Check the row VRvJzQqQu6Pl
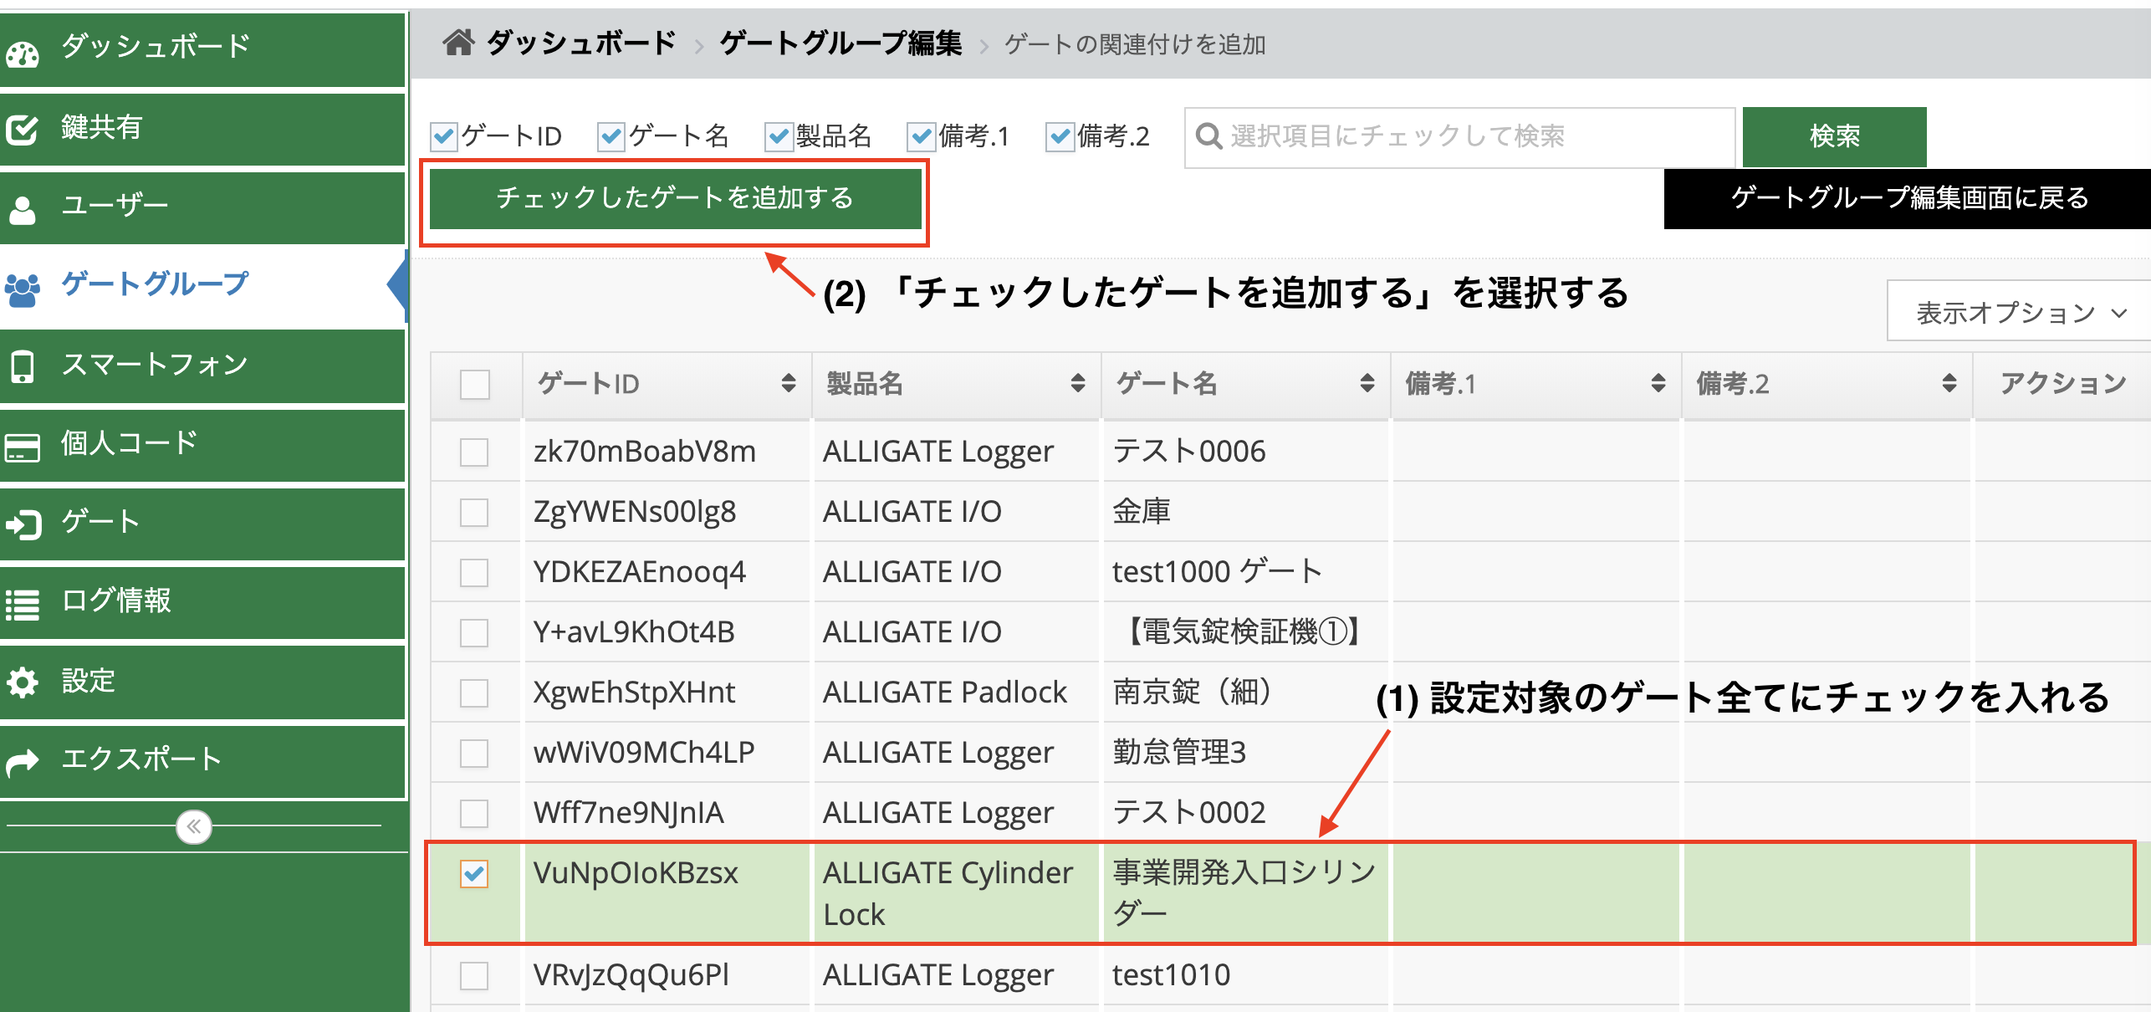 coord(474,976)
